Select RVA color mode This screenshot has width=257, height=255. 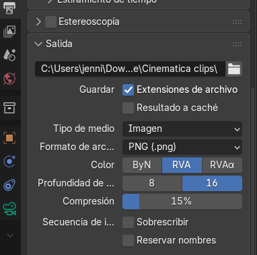pos(182,165)
